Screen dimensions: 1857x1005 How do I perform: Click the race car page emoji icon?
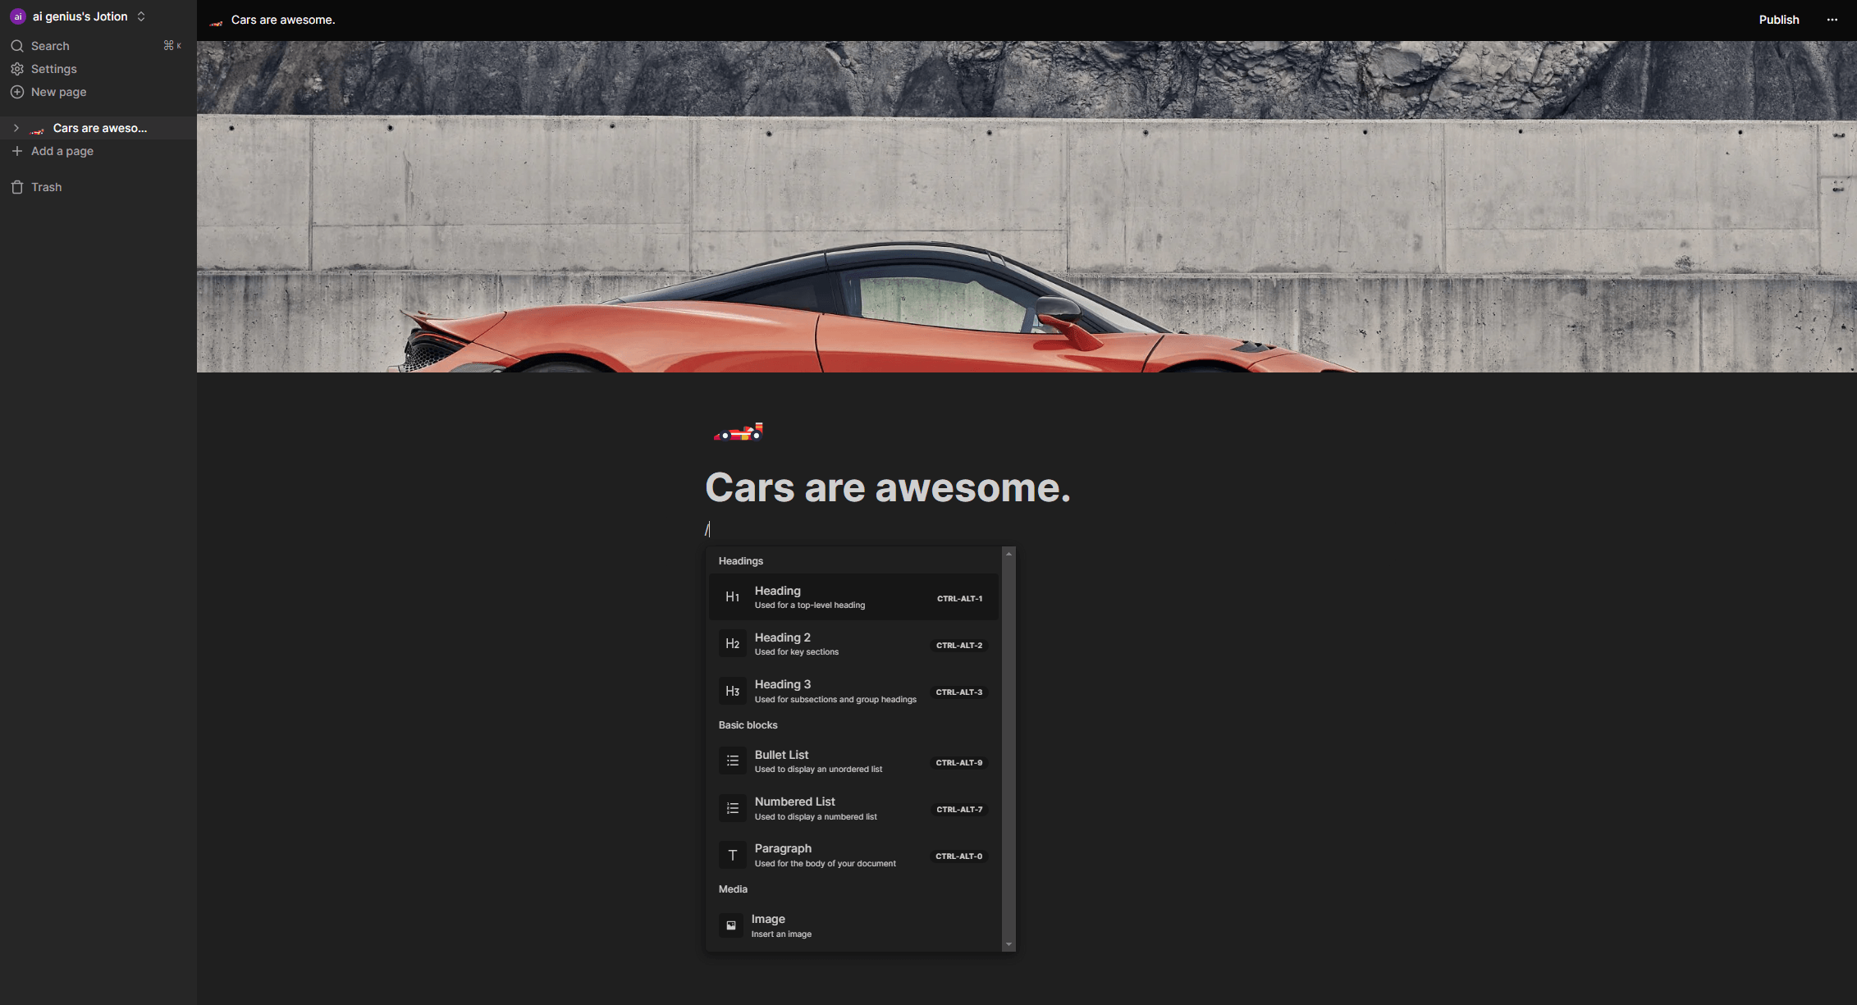[x=738, y=432]
